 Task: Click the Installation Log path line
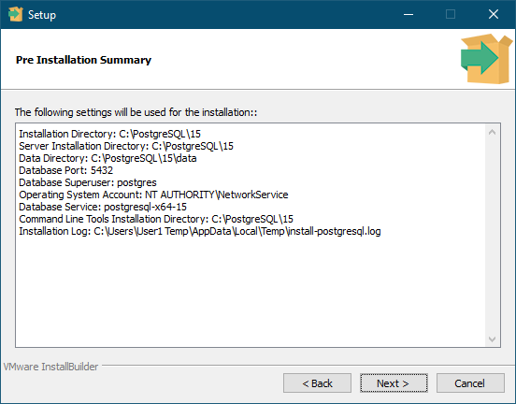(200, 232)
